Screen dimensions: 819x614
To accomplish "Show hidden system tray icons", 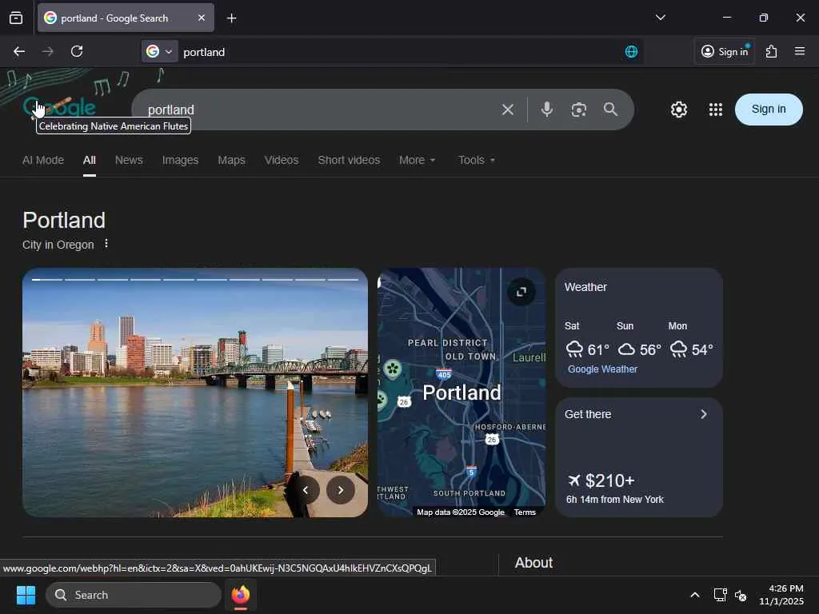I will 695,595.
